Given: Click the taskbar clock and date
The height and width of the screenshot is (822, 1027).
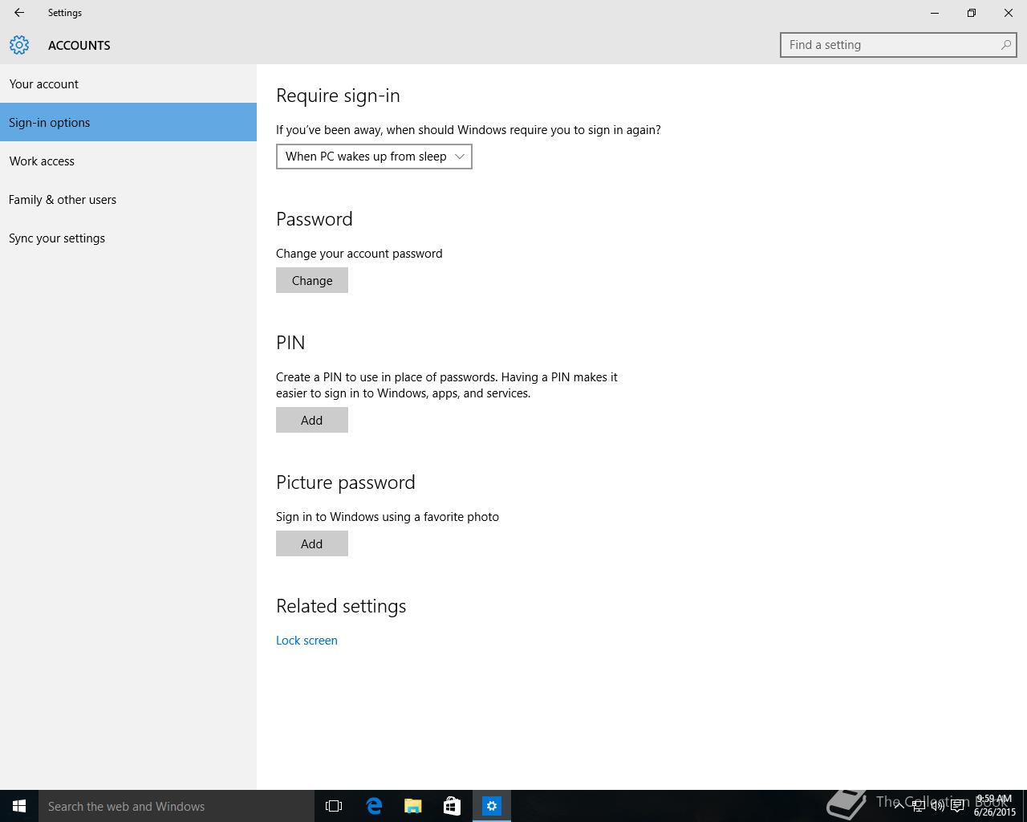Looking at the screenshot, I should [x=995, y=806].
